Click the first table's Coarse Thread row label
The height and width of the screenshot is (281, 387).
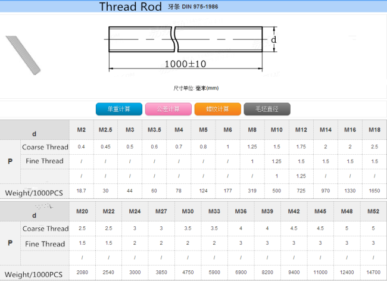tap(45, 147)
